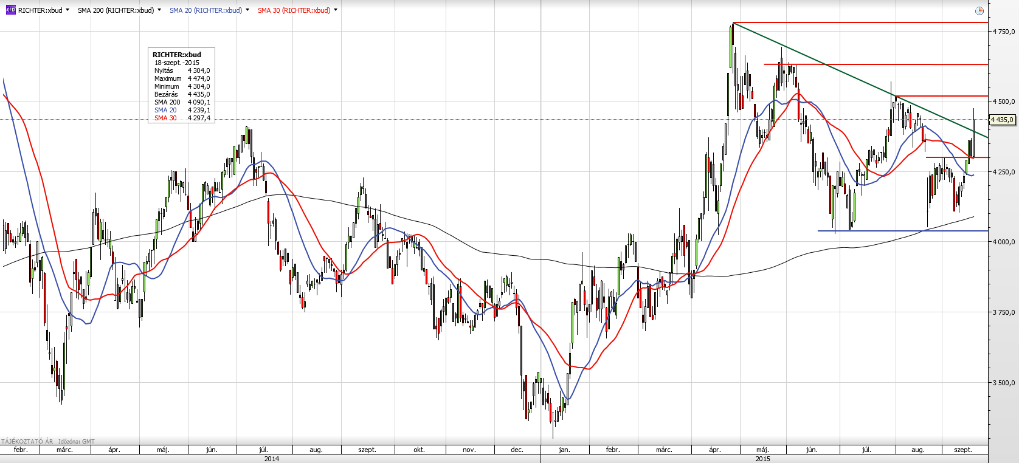
Task: Click the okt. month label
Action: pos(419,450)
